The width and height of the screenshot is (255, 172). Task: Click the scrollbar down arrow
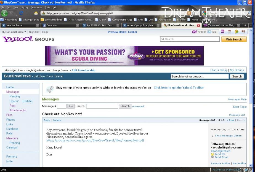point(251,165)
